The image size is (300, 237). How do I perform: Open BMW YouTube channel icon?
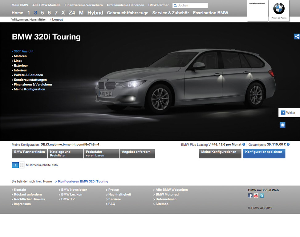(256, 195)
